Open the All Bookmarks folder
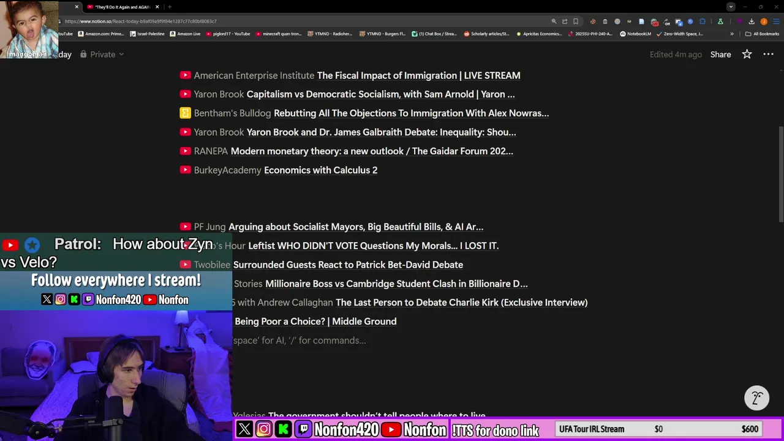784x441 pixels. (x=762, y=34)
